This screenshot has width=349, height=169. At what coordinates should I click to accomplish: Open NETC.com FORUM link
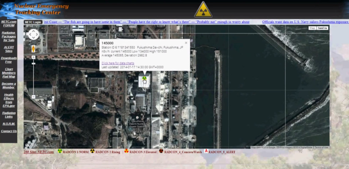[9, 23]
